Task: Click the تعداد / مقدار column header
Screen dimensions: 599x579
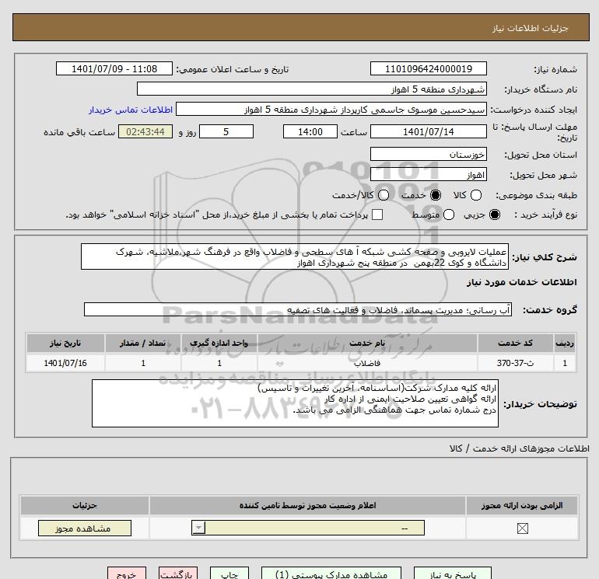Action: point(143,343)
